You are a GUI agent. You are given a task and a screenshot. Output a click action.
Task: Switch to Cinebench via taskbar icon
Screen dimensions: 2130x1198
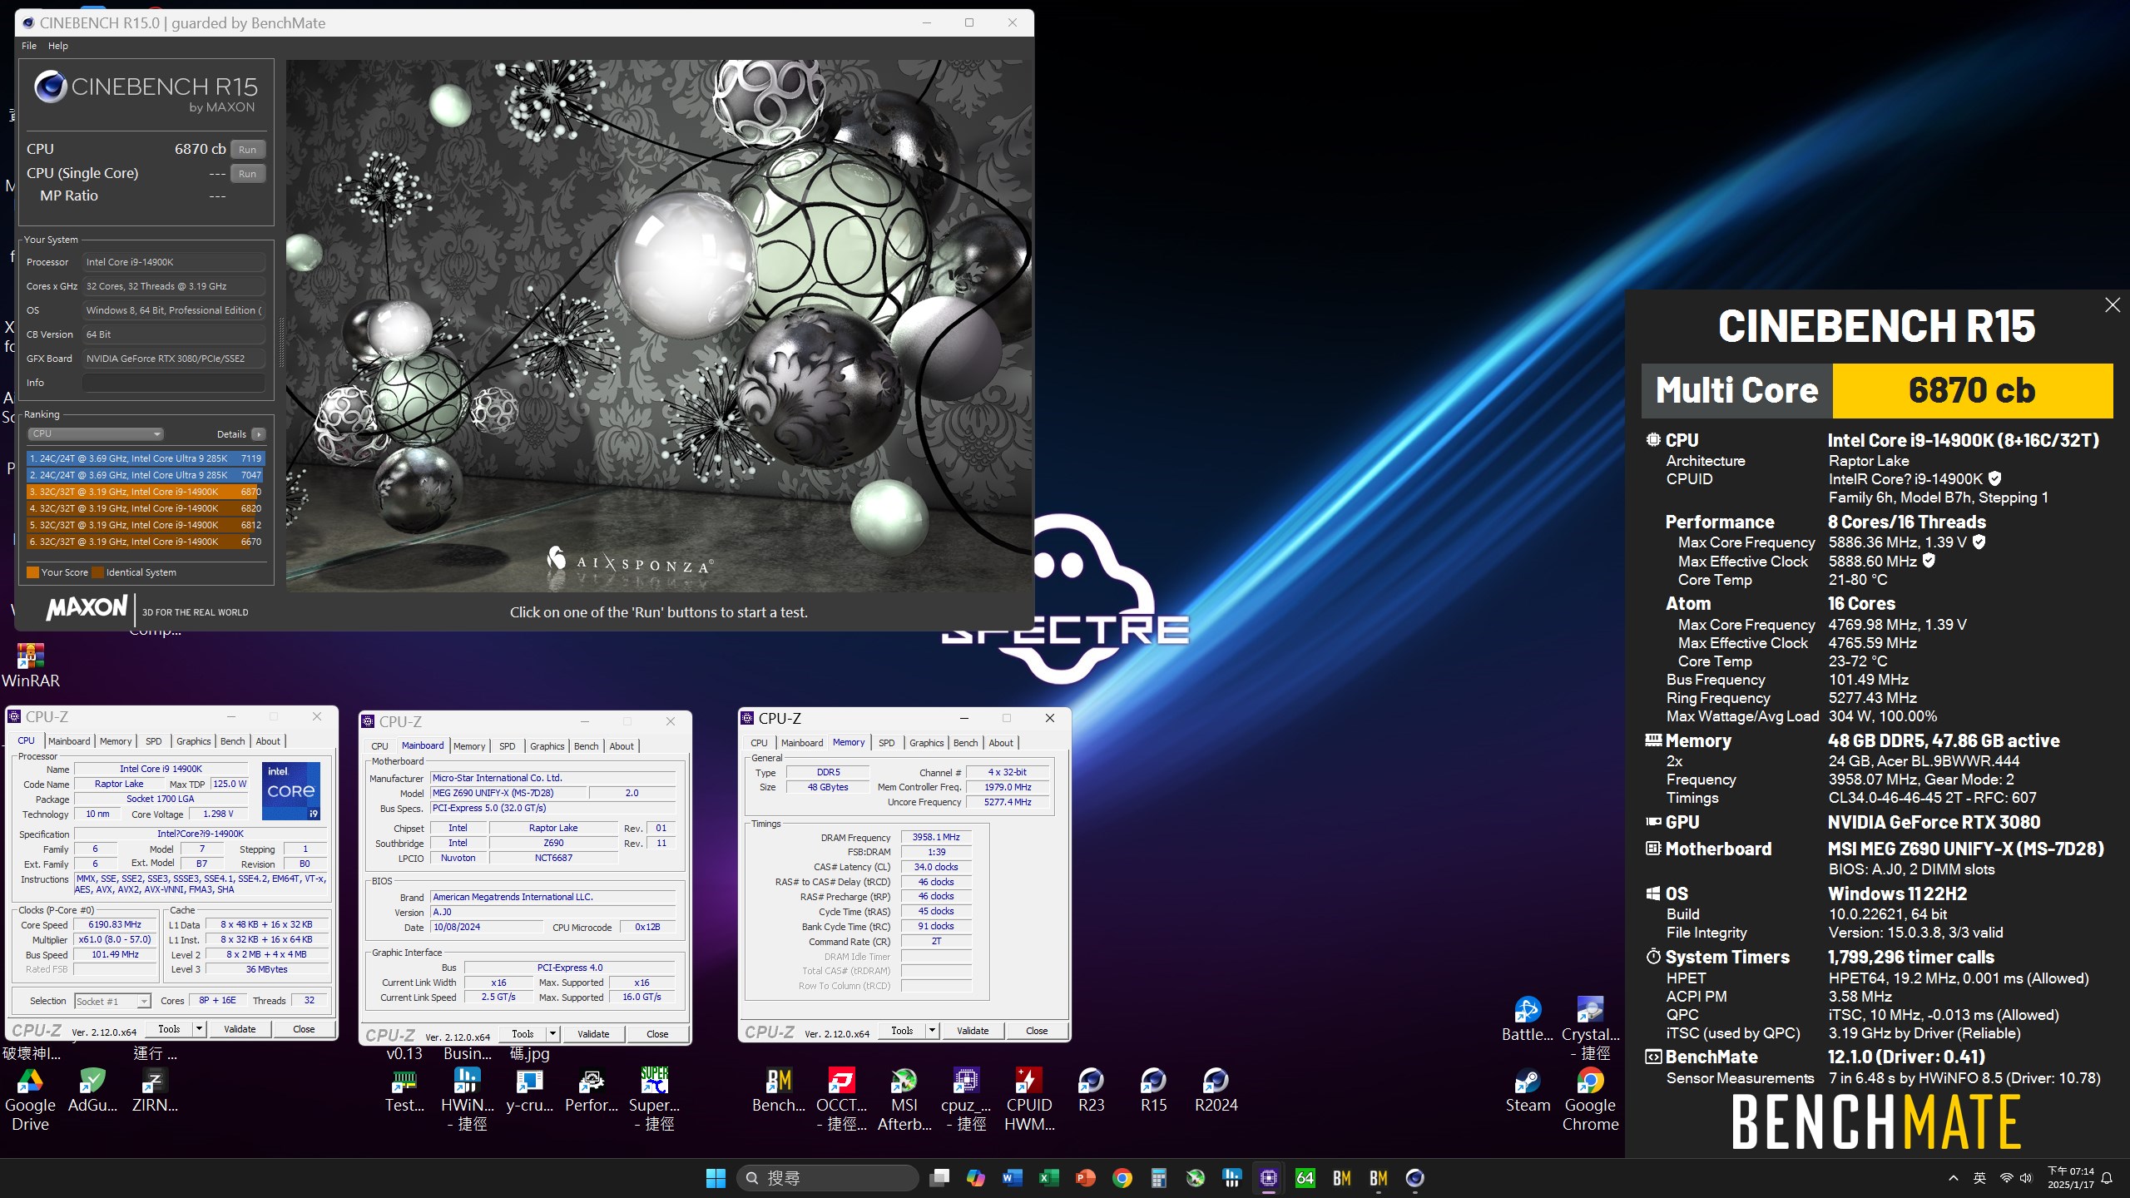coord(1414,1178)
